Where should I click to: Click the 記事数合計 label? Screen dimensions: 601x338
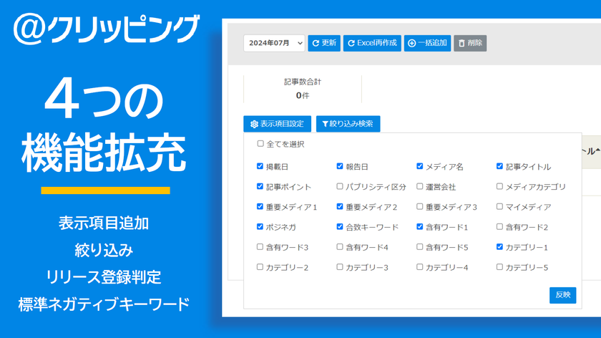(303, 82)
